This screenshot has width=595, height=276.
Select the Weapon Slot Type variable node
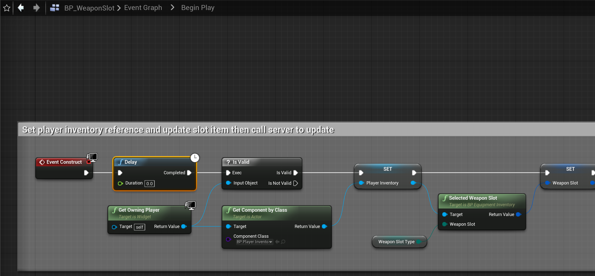396,242
